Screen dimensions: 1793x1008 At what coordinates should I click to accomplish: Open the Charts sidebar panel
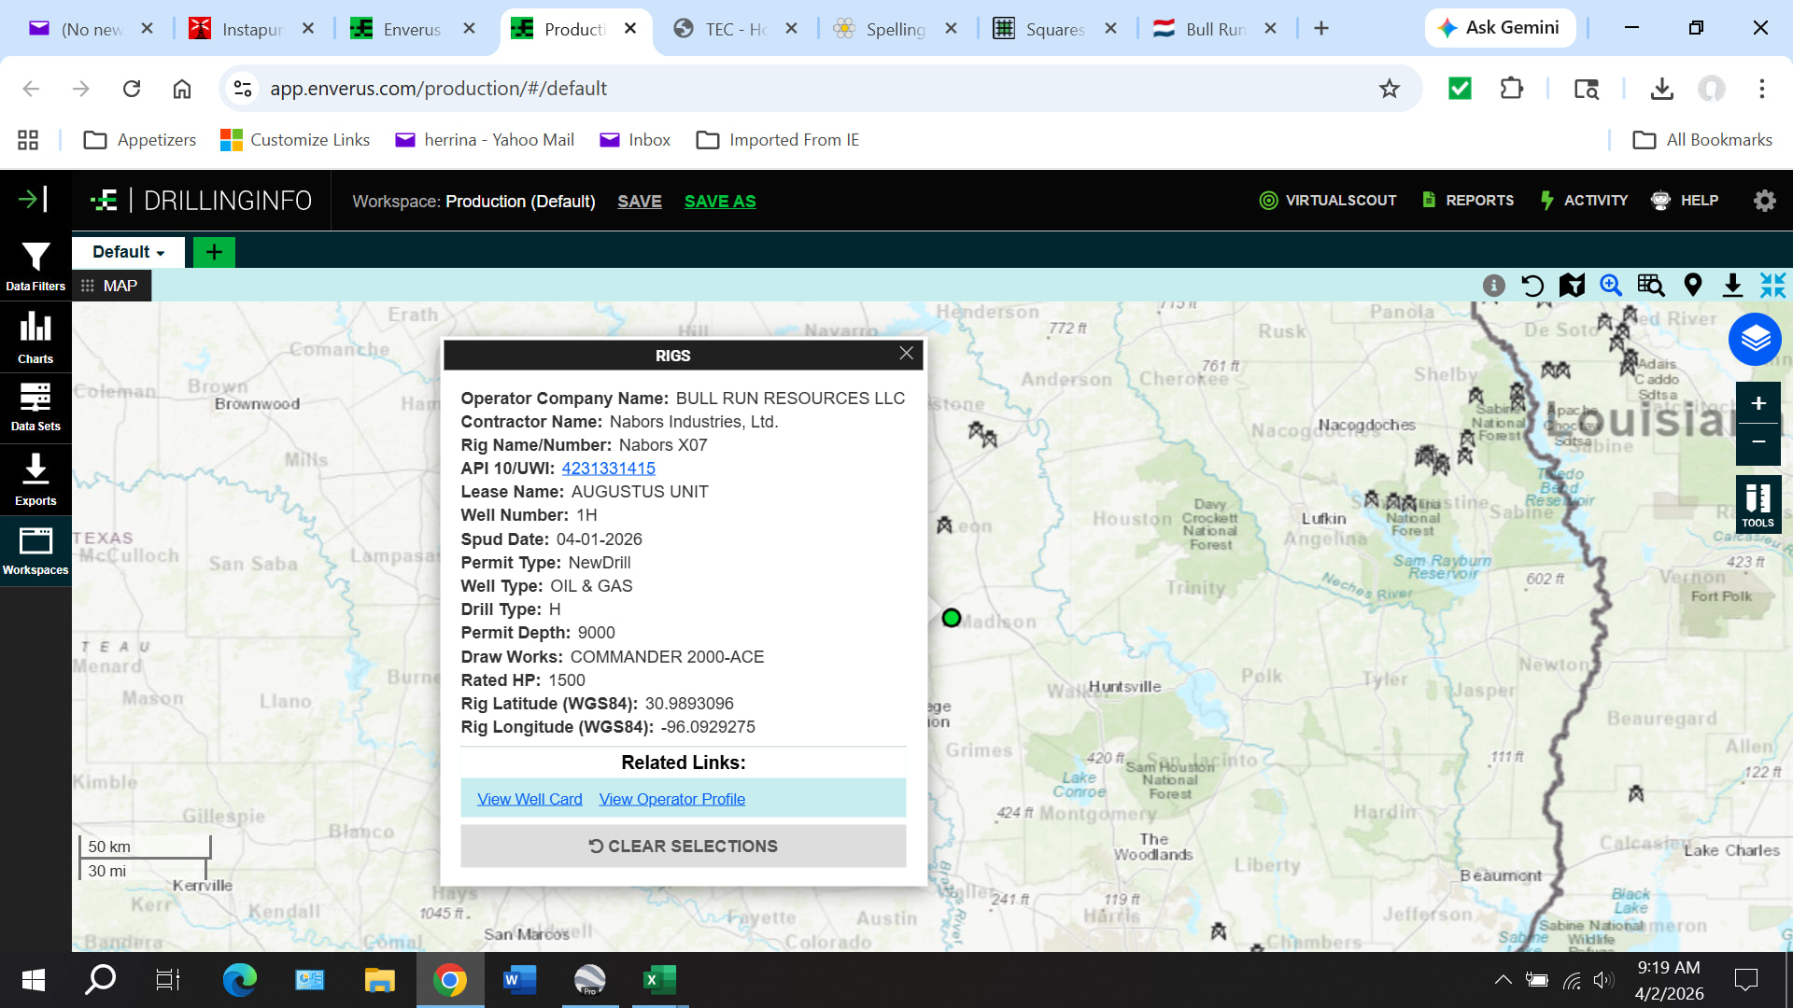(35, 337)
